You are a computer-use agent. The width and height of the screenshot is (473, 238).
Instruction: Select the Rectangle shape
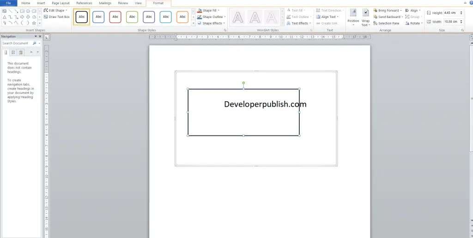[22, 11]
